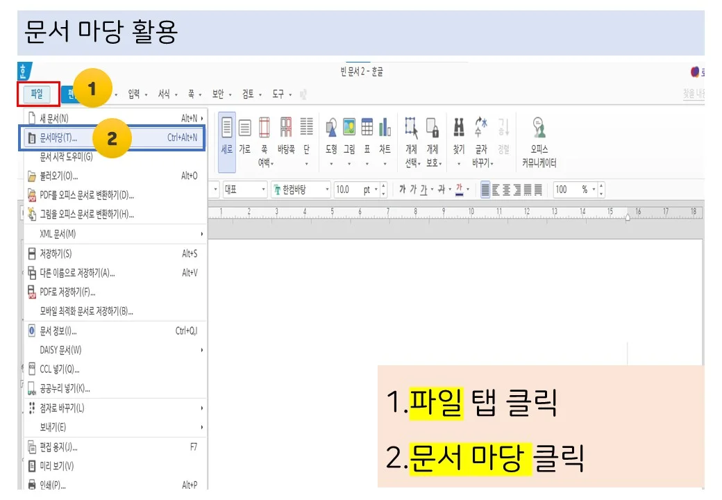Expand the DAISY 문서(W) submenu
The width and height of the screenshot is (722, 500).
point(115,350)
